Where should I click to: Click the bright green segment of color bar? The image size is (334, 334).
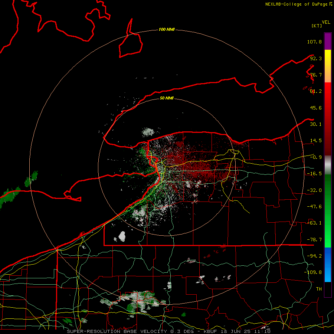coord(328,211)
